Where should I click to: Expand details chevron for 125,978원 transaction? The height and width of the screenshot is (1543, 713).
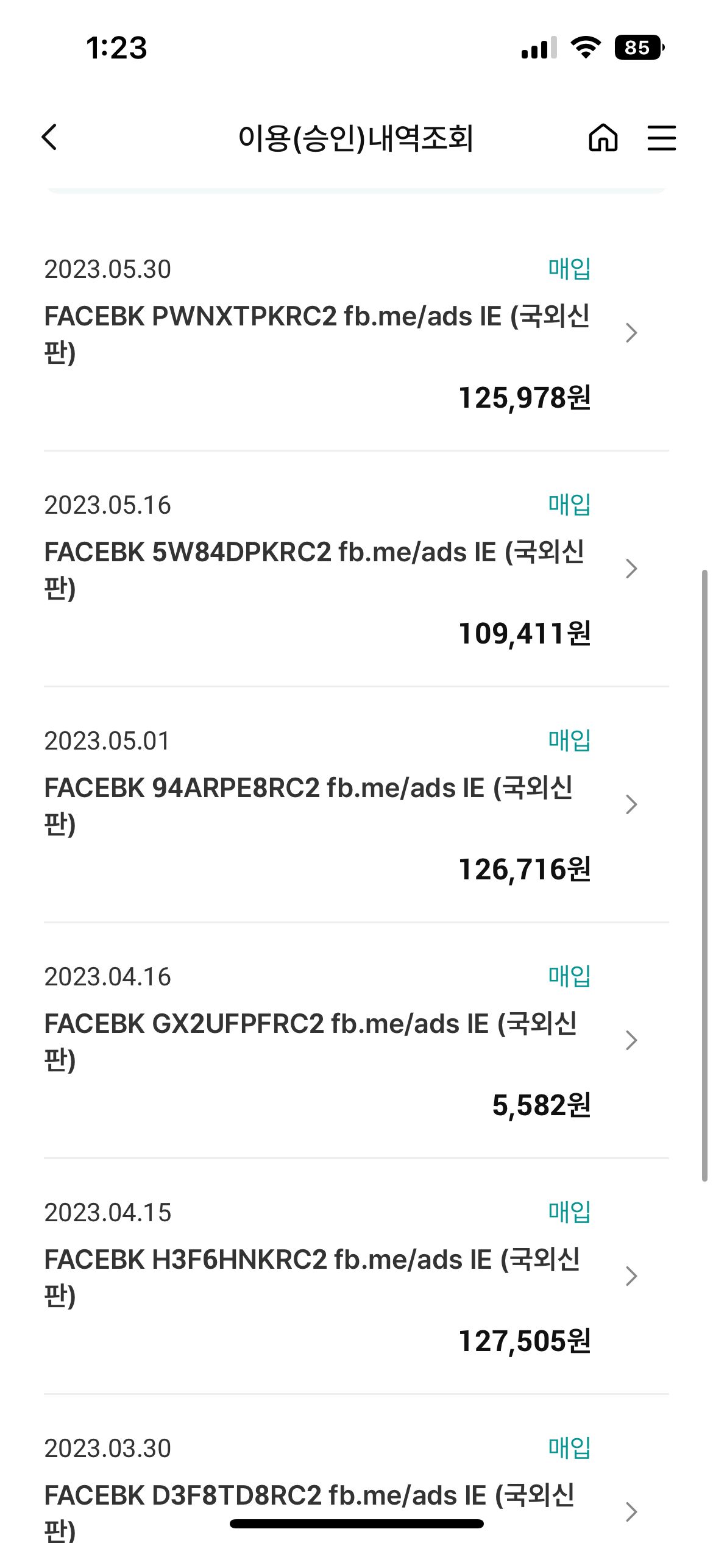[x=631, y=333]
